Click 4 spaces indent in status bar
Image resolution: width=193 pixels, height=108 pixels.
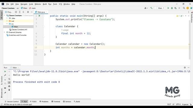pos(185,104)
